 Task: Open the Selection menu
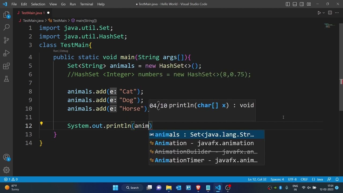point(38,4)
